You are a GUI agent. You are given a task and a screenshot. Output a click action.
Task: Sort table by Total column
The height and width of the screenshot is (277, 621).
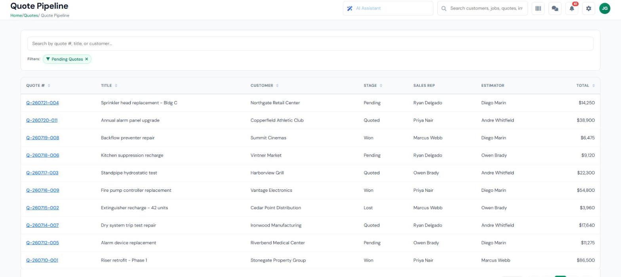[x=585, y=86]
